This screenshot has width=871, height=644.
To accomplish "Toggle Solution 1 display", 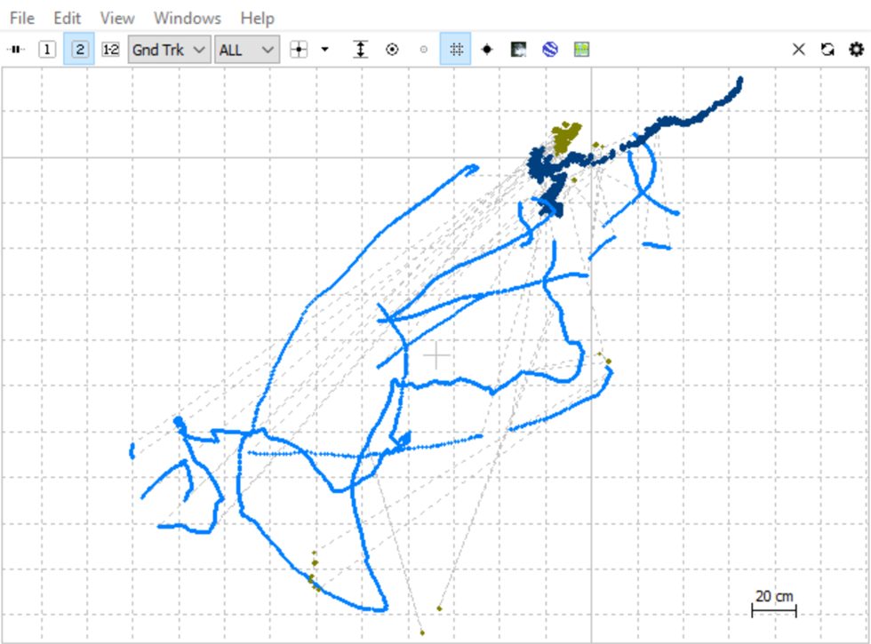I will click(x=47, y=50).
